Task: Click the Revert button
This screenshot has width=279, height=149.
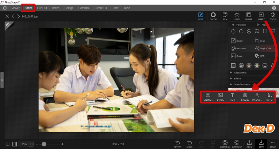Action: coord(178,143)
